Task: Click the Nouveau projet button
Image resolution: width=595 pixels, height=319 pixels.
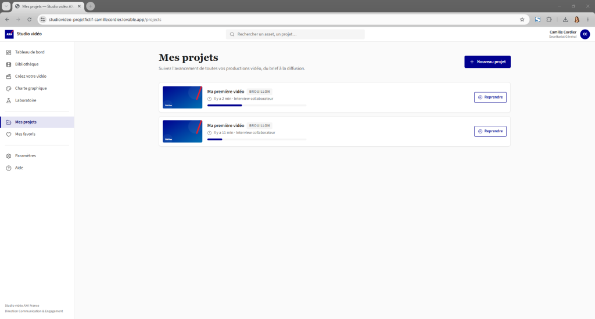Action: click(x=488, y=61)
